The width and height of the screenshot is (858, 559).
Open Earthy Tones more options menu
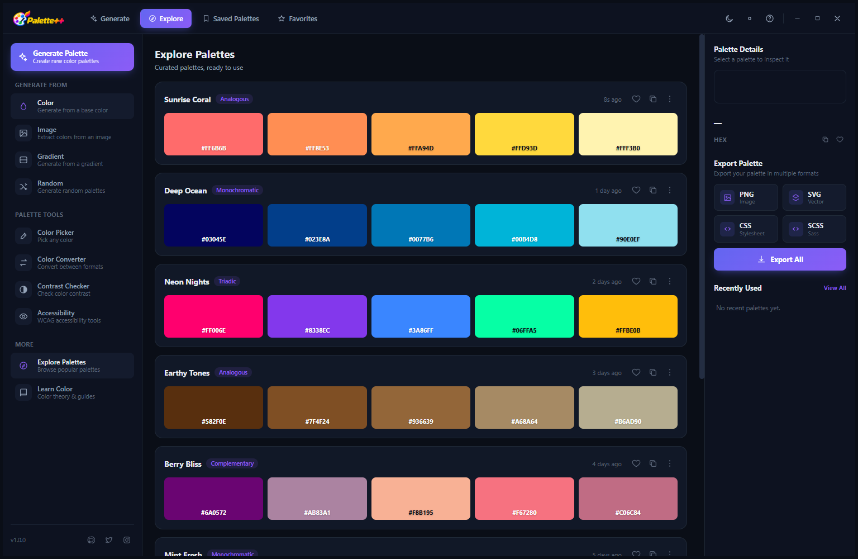(669, 372)
